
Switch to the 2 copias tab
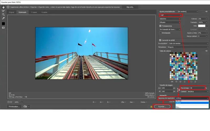tap(34, 12)
